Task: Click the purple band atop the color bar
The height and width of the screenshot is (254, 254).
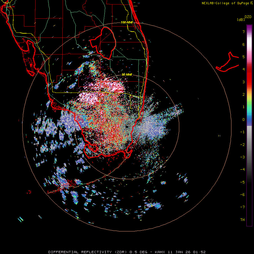Action: (x=249, y=28)
